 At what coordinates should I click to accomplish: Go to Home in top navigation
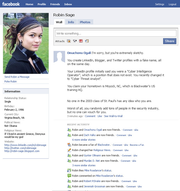click(x=29, y=4)
